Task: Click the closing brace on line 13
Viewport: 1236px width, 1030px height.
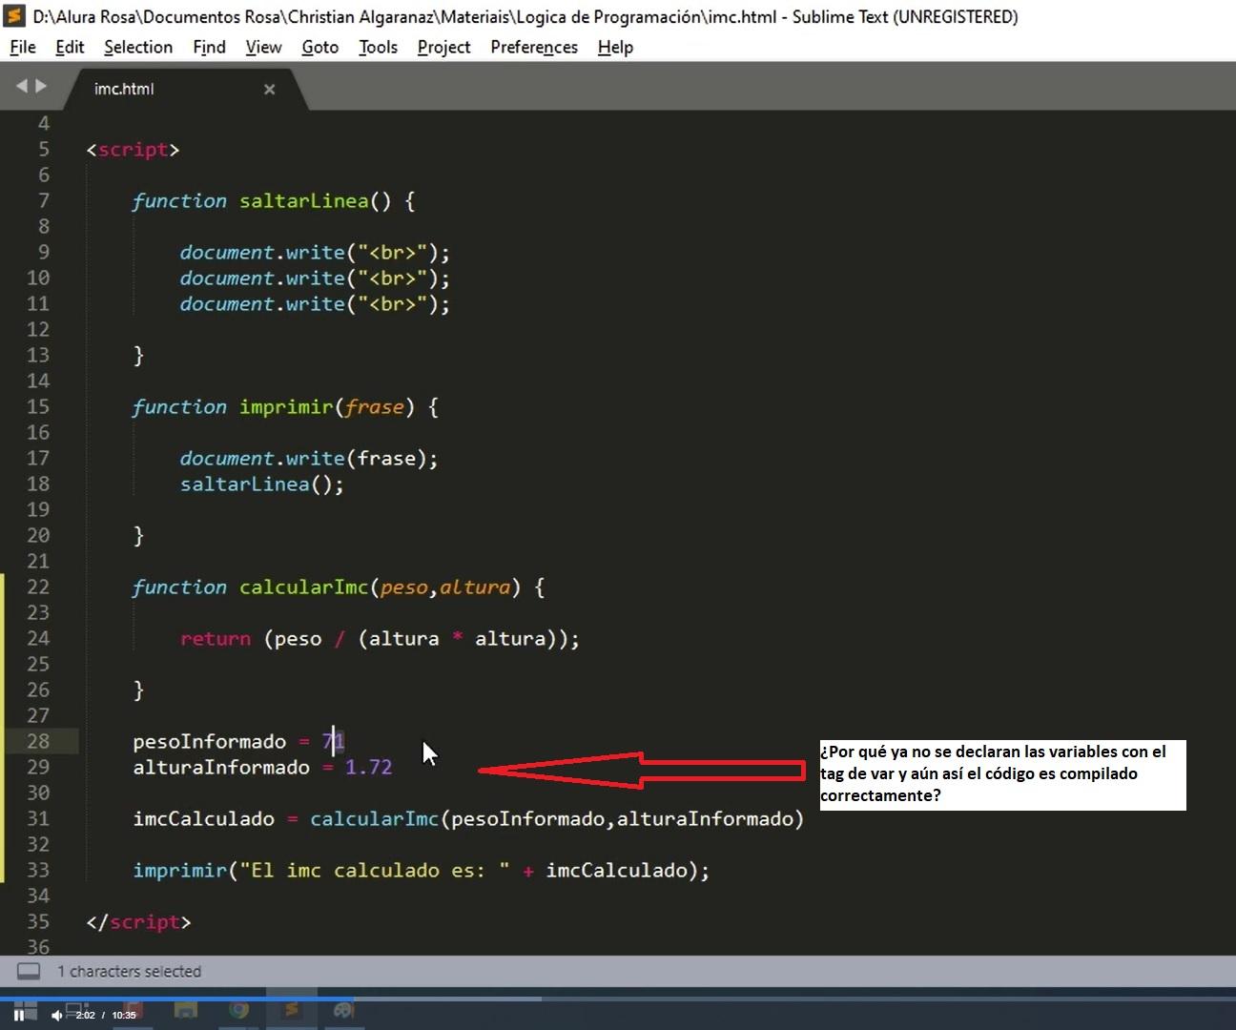Action: [138, 356]
